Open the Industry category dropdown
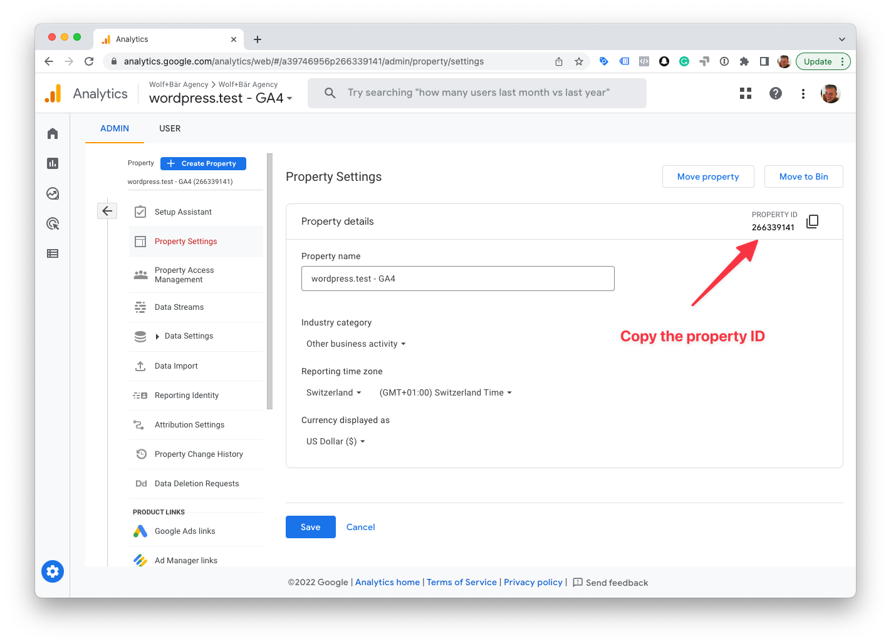The image size is (891, 644). pyautogui.click(x=356, y=344)
